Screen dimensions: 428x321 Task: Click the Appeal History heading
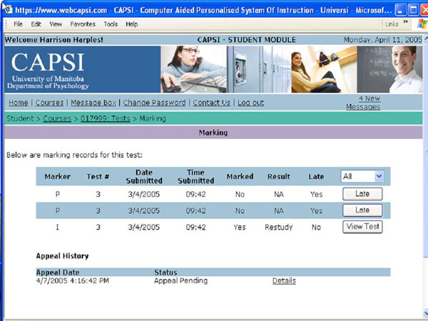pos(63,256)
